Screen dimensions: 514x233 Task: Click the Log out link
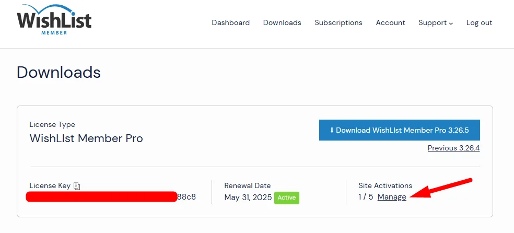[479, 22]
